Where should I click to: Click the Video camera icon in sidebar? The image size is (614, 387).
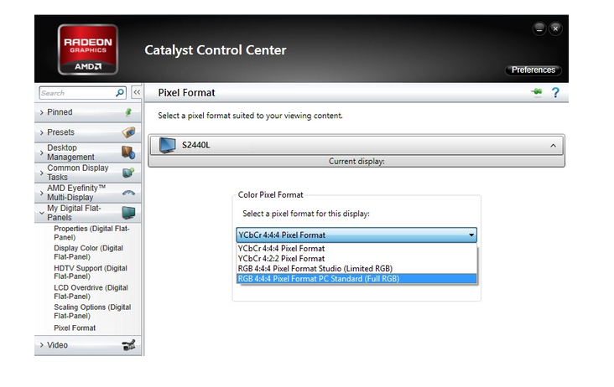pyautogui.click(x=128, y=345)
